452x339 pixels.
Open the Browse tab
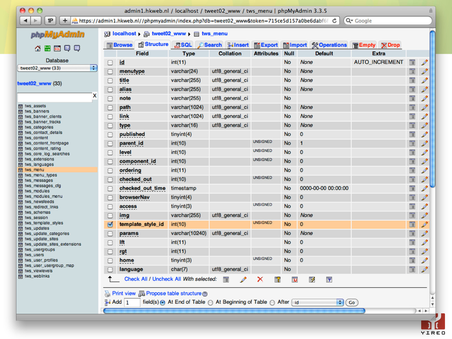(x=119, y=45)
